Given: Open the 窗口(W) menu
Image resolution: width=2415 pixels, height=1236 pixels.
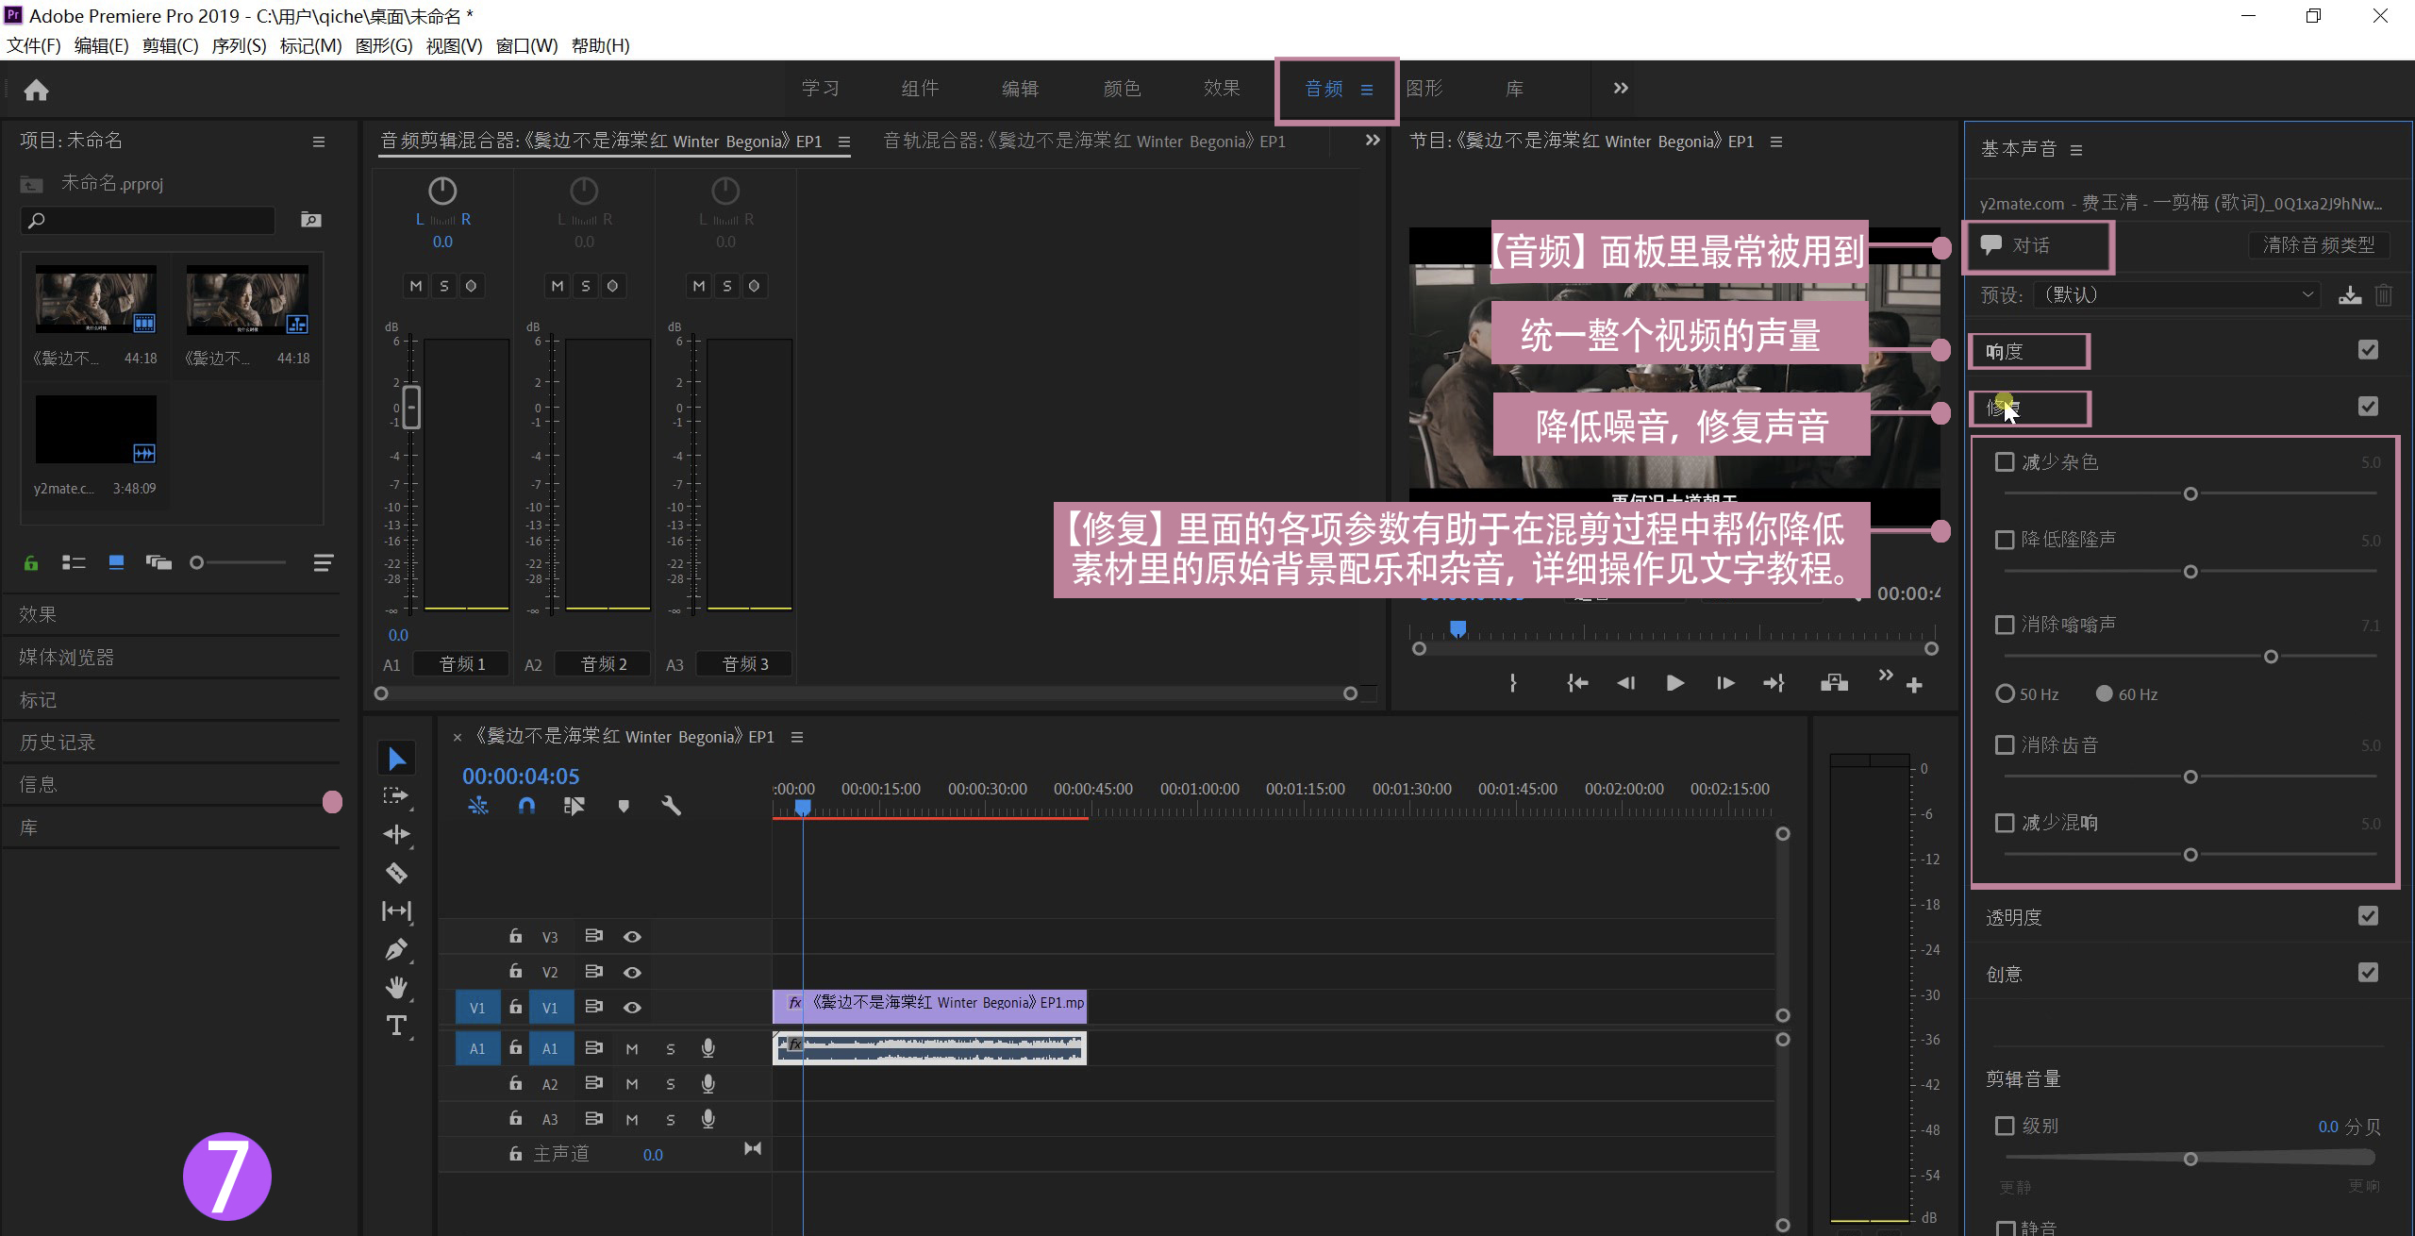Looking at the screenshot, I should [x=526, y=45].
